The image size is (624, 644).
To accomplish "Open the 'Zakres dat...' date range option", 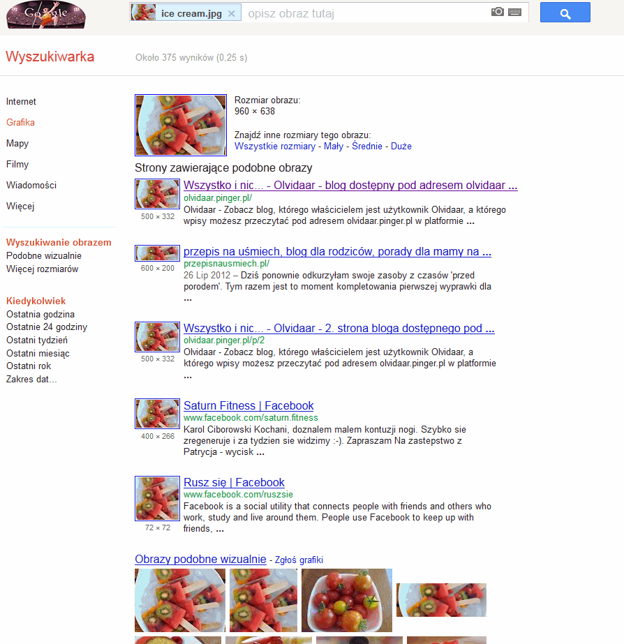I will (31, 379).
